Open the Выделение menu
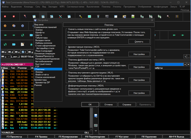 [16, 7]
